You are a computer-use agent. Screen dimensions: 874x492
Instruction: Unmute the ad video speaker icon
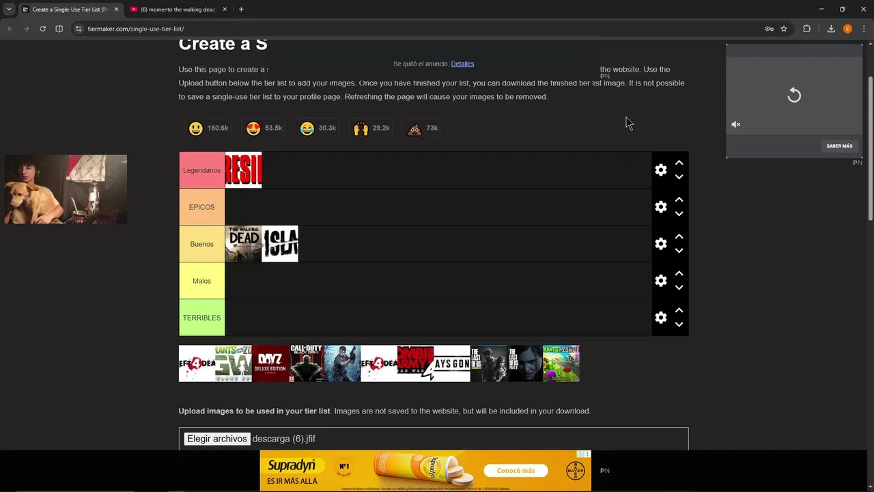click(735, 124)
